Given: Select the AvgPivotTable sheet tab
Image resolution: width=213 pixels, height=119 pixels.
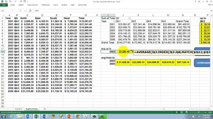Looking at the screenshot, I should pos(32,109).
